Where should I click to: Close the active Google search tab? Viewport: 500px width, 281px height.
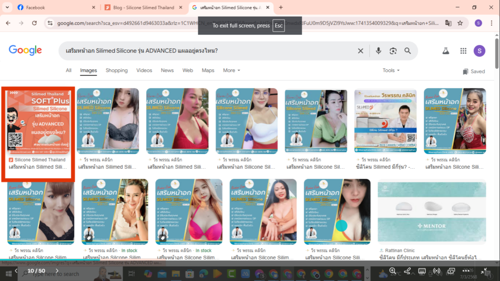[x=268, y=7]
